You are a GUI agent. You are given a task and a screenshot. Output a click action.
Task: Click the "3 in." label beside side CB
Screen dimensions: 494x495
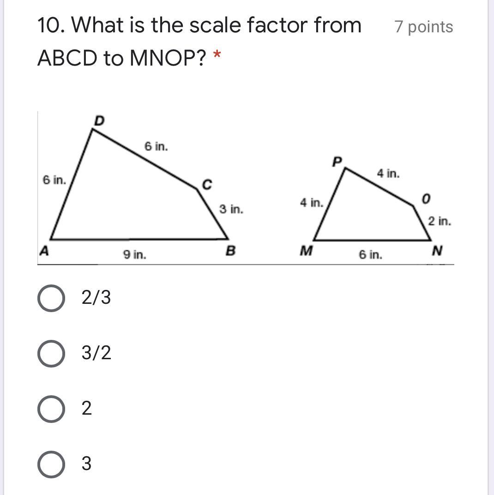(231, 209)
